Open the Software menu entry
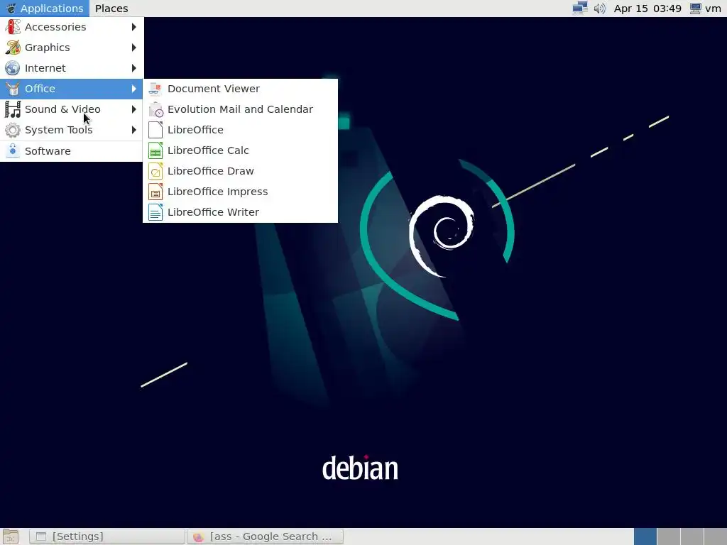727x545 pixels. point(72,151)
